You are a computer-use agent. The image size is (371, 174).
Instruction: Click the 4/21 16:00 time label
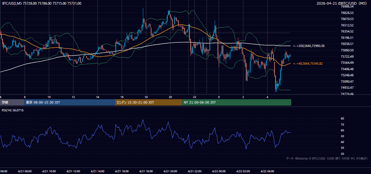click(x=122, y=171)
